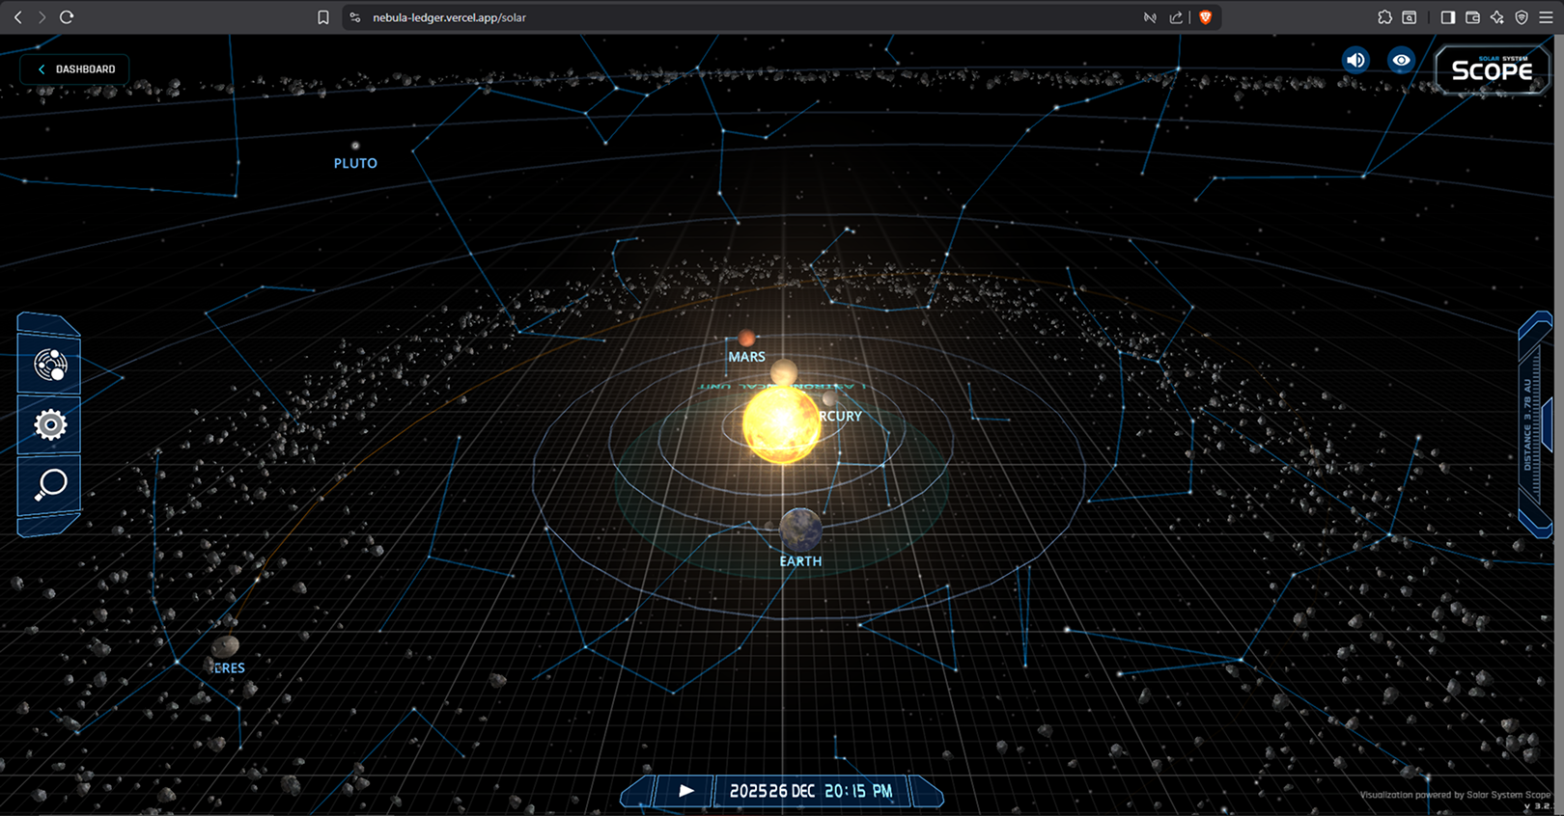Screen dimensions: 1564x816
Task: Toggle visibility with the eye icon
Action: (x=1401, y=60)
